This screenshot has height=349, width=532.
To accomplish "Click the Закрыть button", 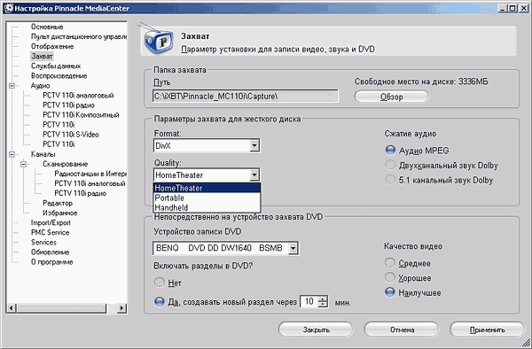I will pos(316,330).
